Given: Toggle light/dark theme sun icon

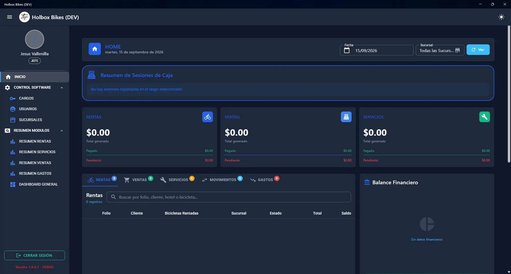Looking at the screenshot, I should 501,17.
